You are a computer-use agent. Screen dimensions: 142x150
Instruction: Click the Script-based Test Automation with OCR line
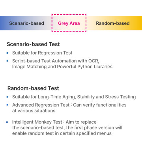pos(56,61)
